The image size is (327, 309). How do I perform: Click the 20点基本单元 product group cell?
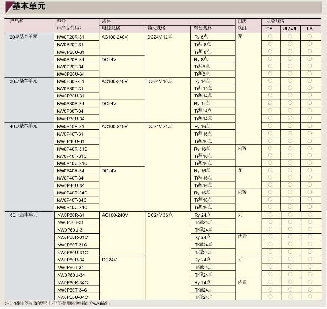pos(24,36)
